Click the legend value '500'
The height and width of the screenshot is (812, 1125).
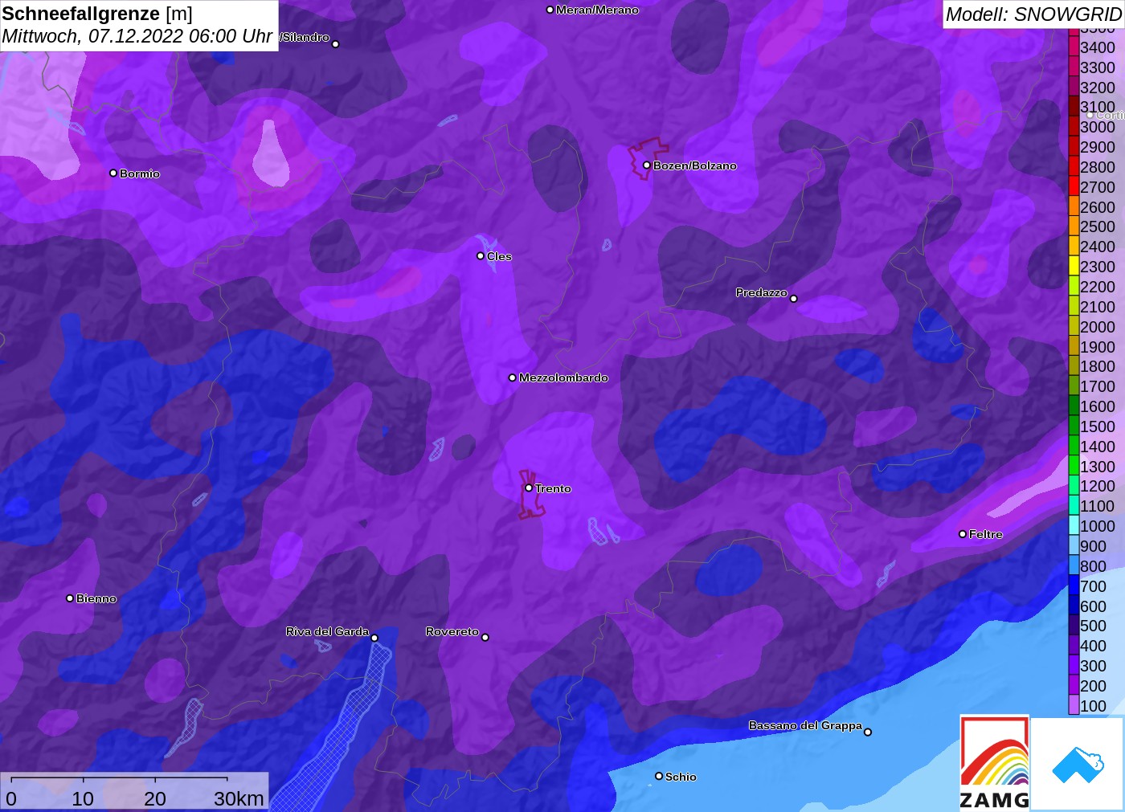coord(1093,626)
